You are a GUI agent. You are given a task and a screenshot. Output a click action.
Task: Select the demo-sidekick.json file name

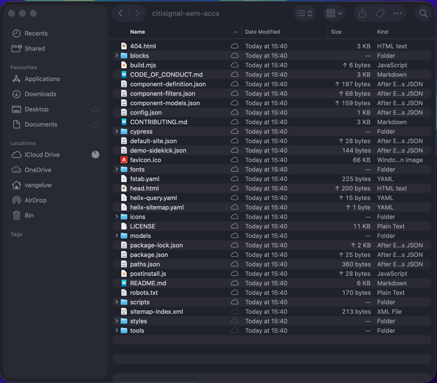(x=158, y=150)
